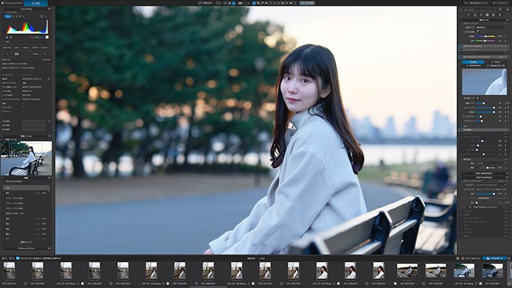Toggle the active corrections filter switch
512x288 pixels.
(508, 10)
